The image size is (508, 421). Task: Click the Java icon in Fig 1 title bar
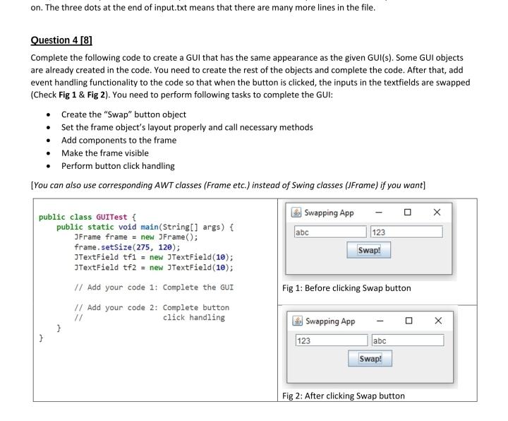tap(296, 213)
